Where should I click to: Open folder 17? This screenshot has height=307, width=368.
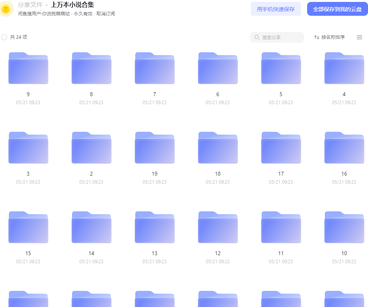pyautogui.click(x=281, y=148)
